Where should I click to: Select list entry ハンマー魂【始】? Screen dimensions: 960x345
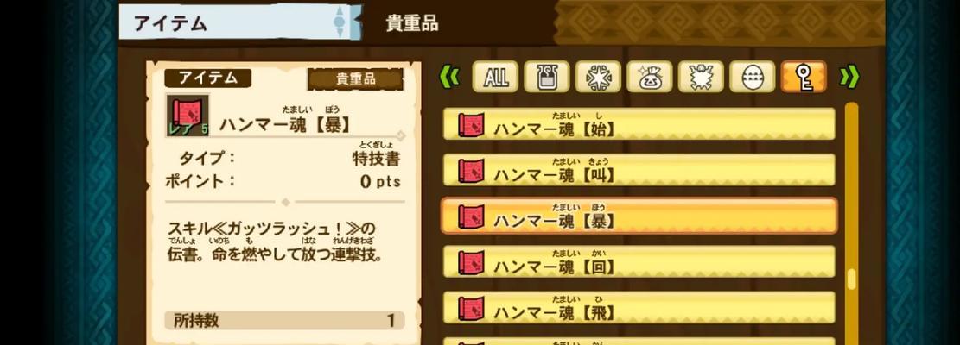(639, 124)
